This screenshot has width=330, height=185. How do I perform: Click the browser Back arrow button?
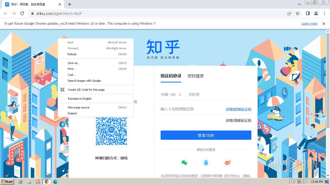6,13
